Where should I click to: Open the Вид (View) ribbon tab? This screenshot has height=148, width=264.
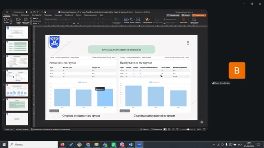[101, 15]
